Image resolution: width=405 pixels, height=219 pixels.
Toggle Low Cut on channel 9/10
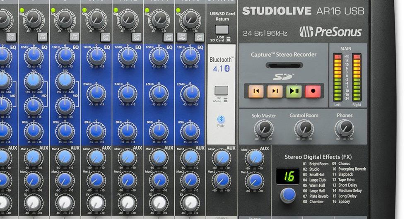click(x=105, y=37)
